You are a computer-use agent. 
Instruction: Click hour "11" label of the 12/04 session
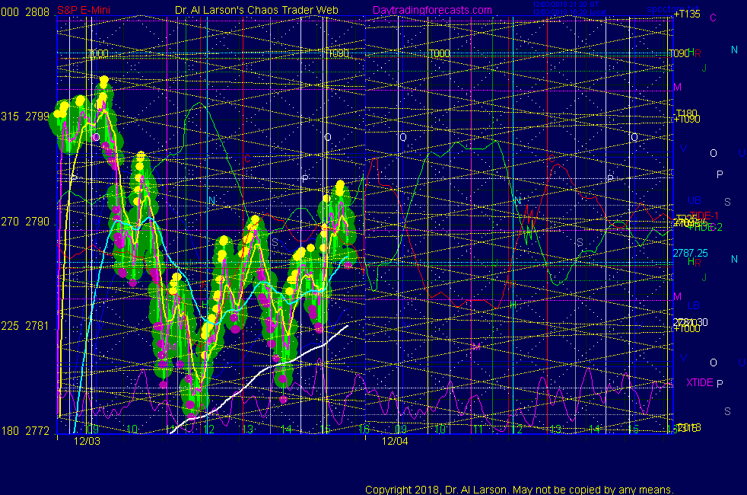pyautogui.click(x=478, y=430)
